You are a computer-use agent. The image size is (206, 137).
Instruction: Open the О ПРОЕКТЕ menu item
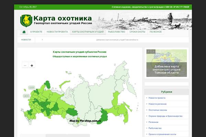pos(36,32)
